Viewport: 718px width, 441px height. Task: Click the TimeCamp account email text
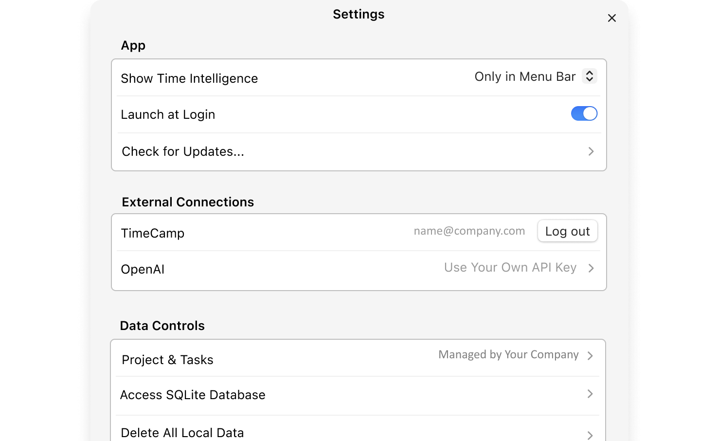point(469,231)
